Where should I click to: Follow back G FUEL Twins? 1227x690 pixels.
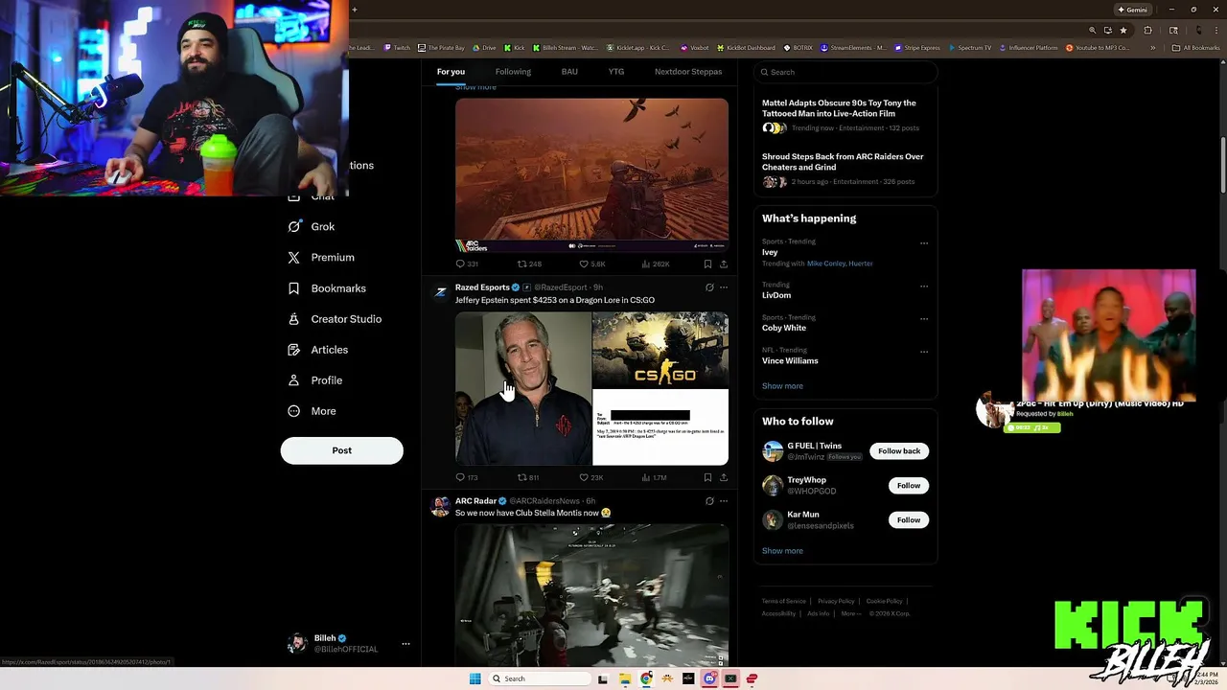[x=899, y=451]
